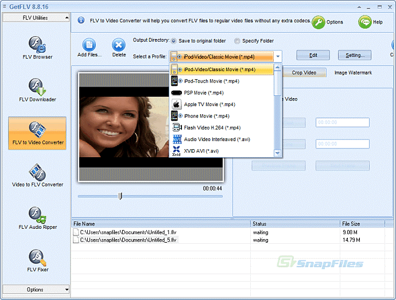This screenshot has height=300, width=396.
Task: Open the FLV Fixer utility
Action: coord(37,260)
